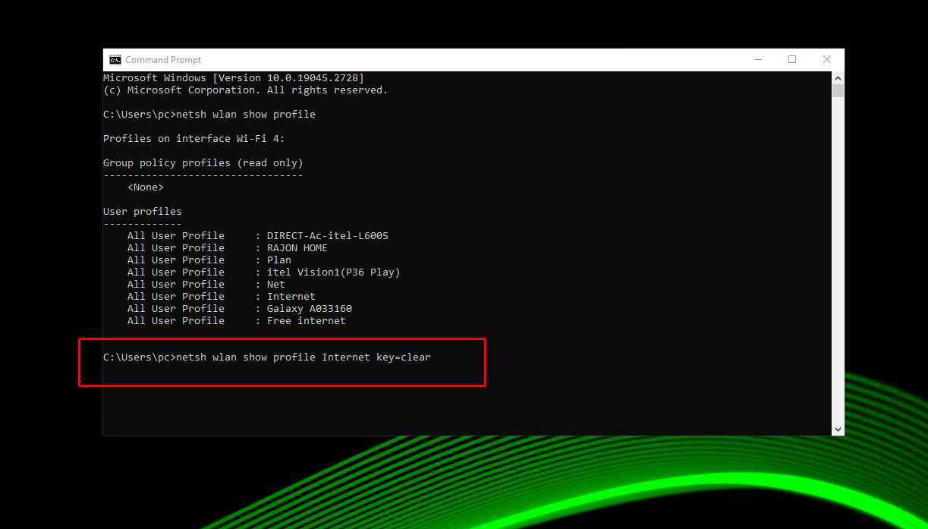Click the Internet profile name in list
This screenshot has height=529, width=928.
(x=291, y=296)
